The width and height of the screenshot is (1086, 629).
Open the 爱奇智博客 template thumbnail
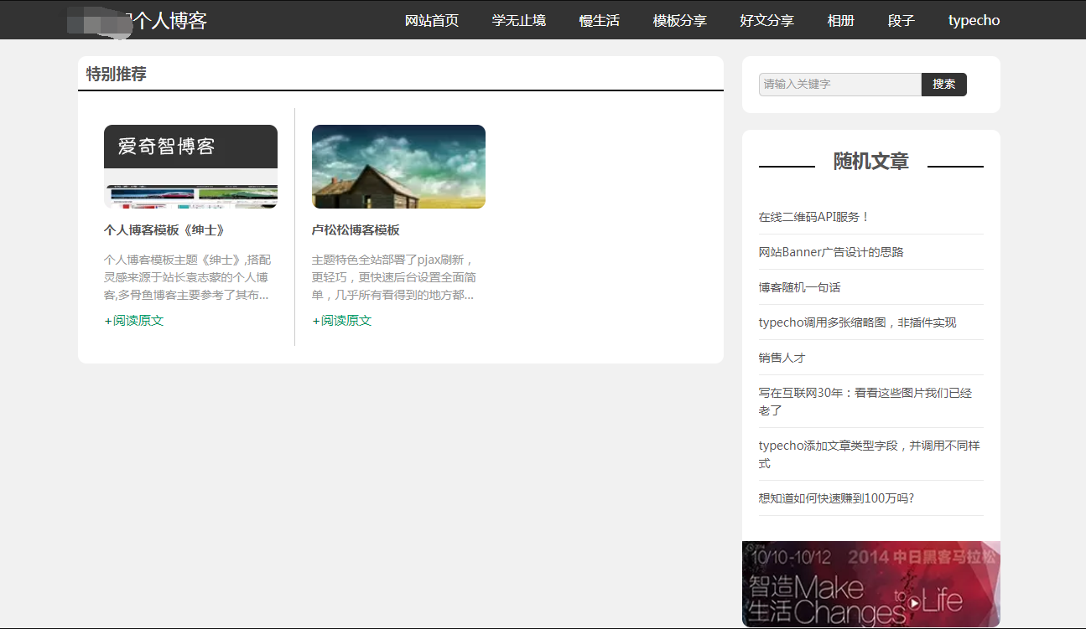pyautogui.click(x=190, y=167)
